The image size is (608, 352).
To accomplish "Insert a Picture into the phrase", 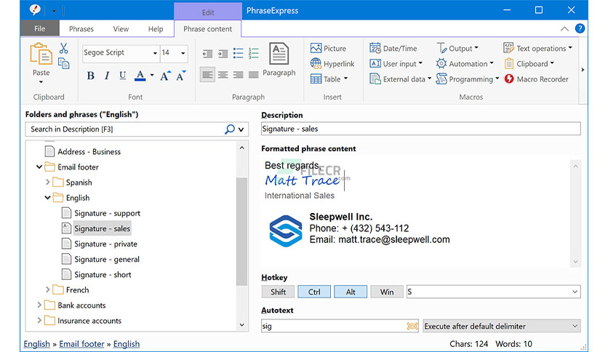I will tap(328, 48).
